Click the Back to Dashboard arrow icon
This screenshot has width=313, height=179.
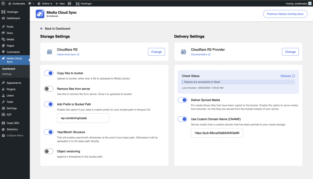(42, 29)
